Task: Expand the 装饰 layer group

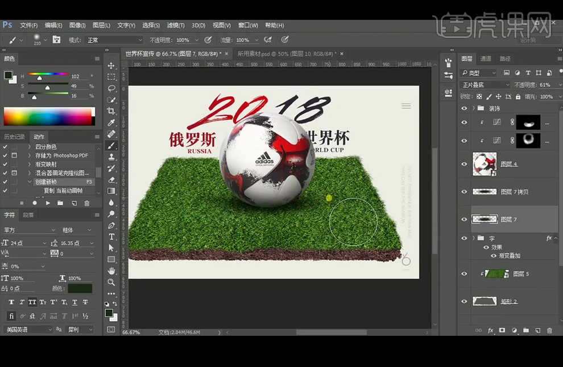Action: [x=474, y=108]
